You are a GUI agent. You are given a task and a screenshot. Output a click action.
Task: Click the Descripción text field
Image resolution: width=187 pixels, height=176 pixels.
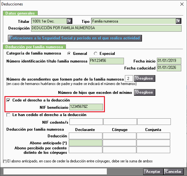106,28
